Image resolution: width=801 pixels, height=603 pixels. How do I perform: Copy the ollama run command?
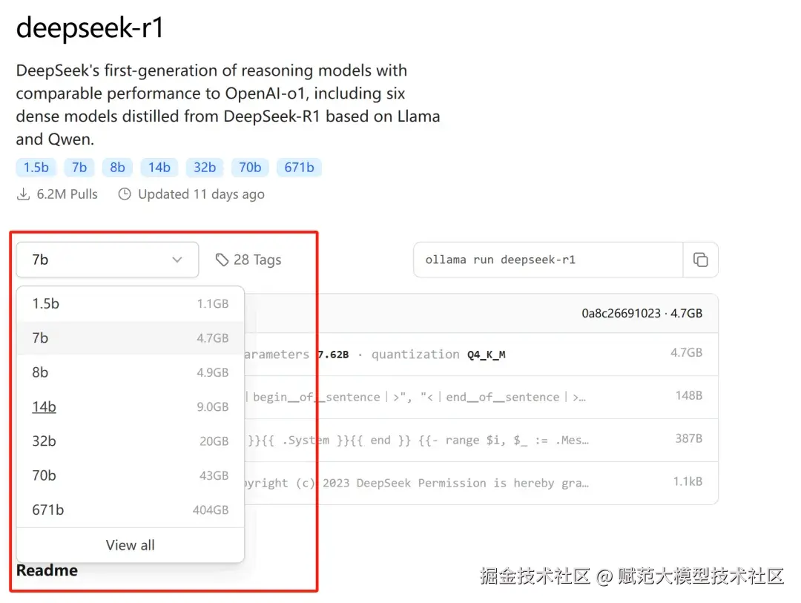(700, 260)
